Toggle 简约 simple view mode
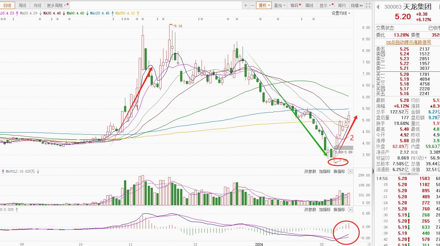This screenshot has width=440, height=246. [x=342, y=5]
